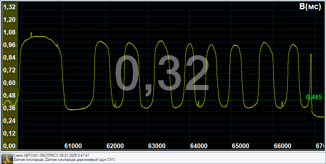Click the green 0,465 cursor value label

pos(314,97)
